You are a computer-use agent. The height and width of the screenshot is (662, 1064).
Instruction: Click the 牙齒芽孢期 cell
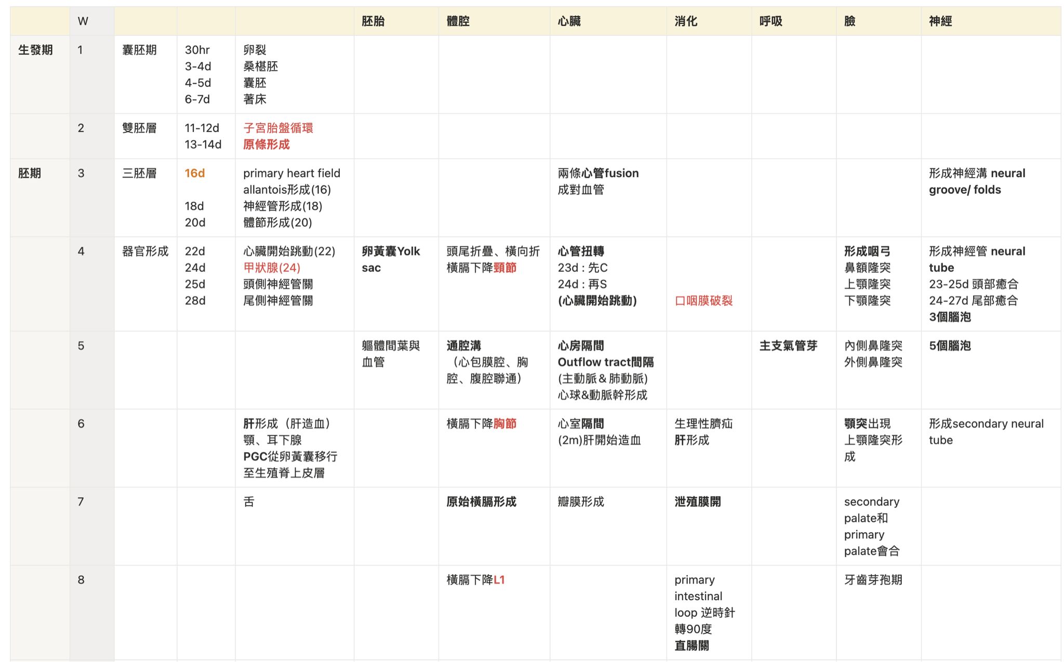click(x=873, y=579)
